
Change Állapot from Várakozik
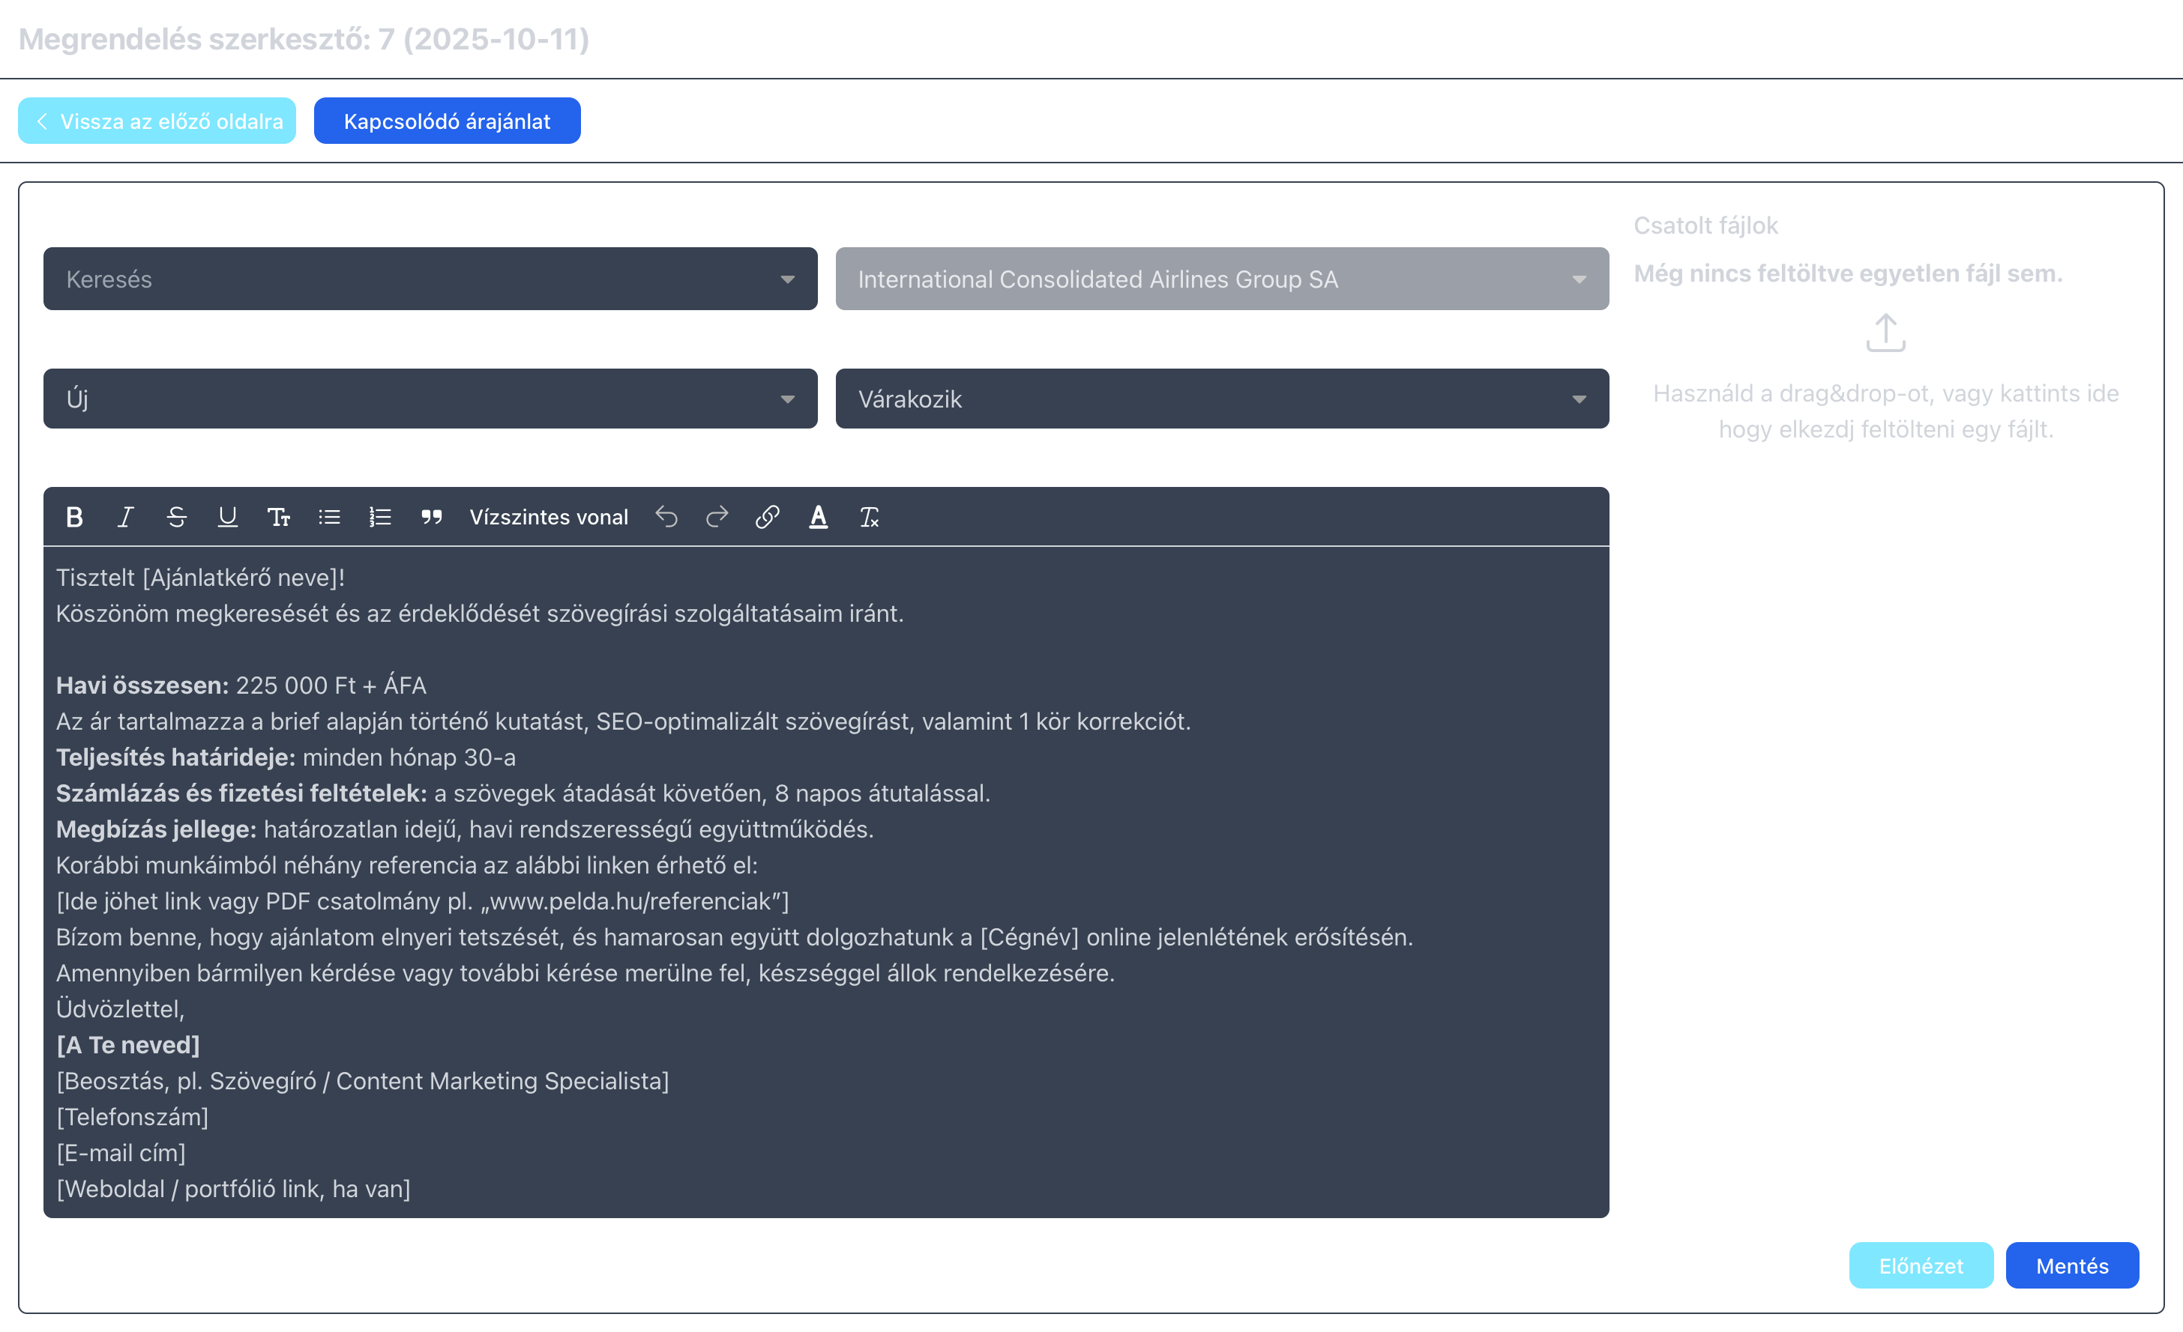click(1222, 399)
